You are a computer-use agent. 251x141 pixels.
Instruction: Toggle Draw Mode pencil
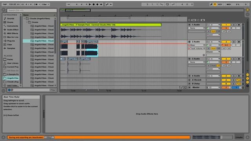pyautogui.click(x=211, y=4)
